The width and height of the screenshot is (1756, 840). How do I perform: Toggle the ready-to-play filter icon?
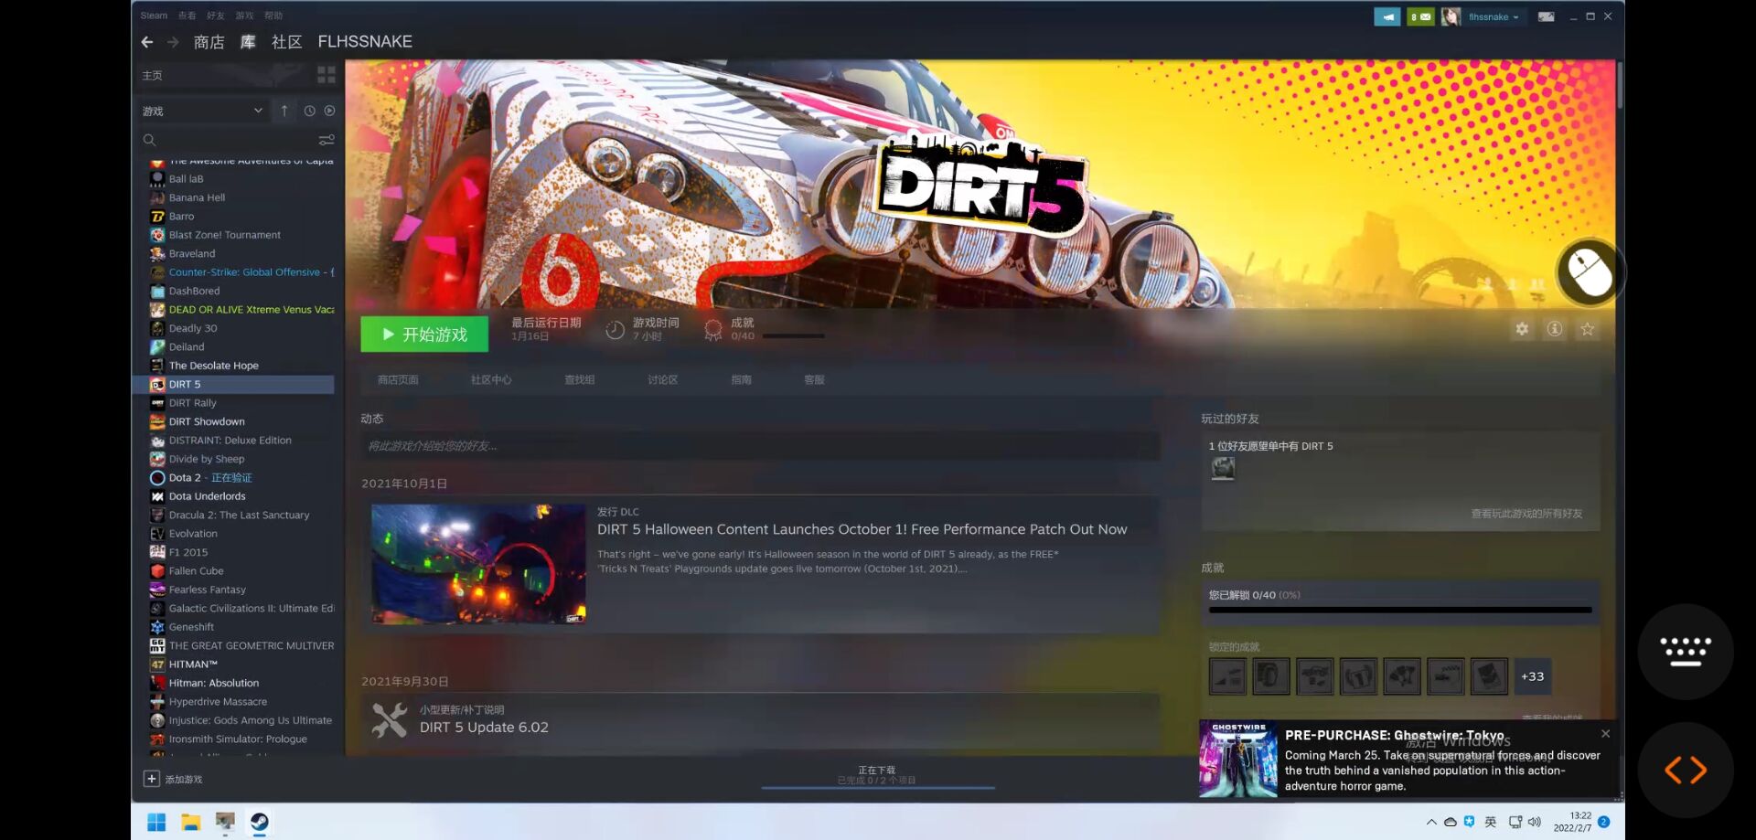[x=329, y=111]
